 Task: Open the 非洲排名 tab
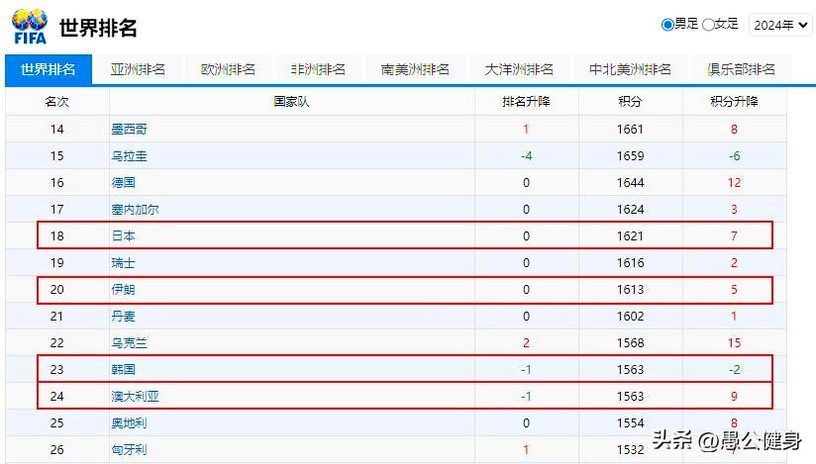[318, 69]
